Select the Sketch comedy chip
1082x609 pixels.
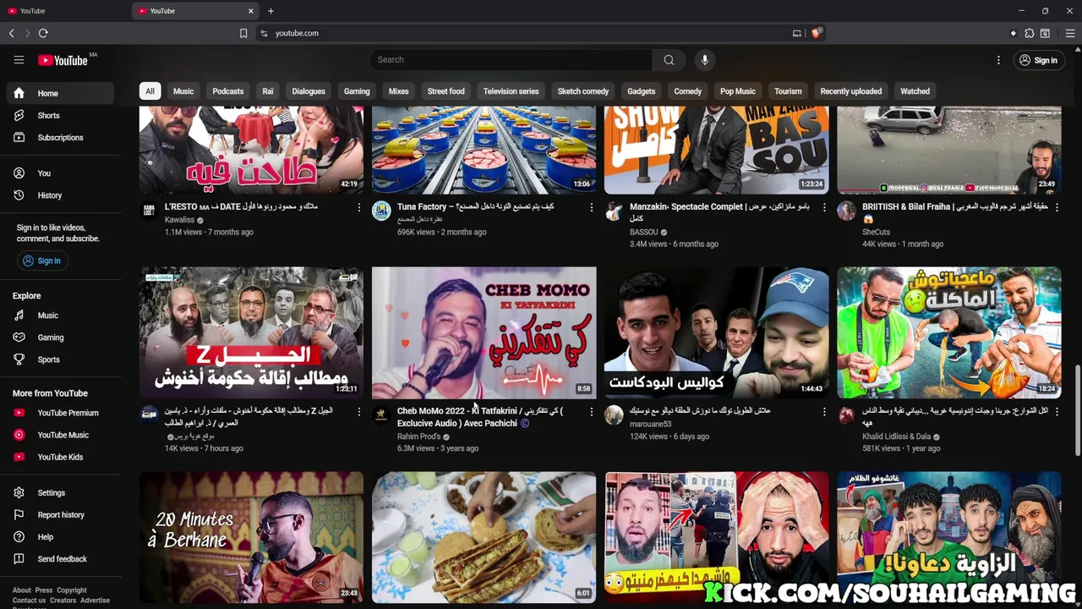coord(583,91)
